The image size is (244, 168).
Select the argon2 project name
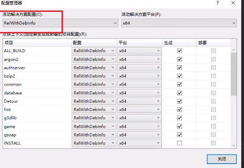click(11, 60)
